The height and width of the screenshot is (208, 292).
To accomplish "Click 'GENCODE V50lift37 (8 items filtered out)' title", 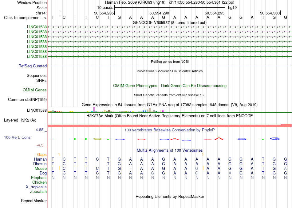I will [x=170, y=22].
